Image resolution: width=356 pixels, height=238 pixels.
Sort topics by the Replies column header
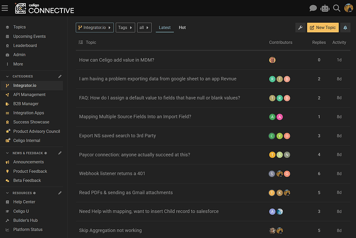coord(319,42)
